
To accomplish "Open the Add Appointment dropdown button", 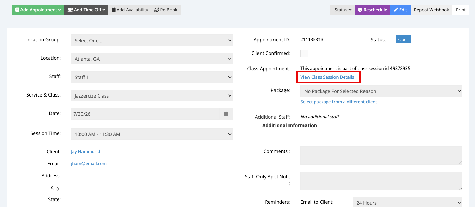I will tap(38, 10).
